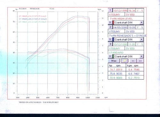Click the X button beside STANDARD run

pos(110,56)
